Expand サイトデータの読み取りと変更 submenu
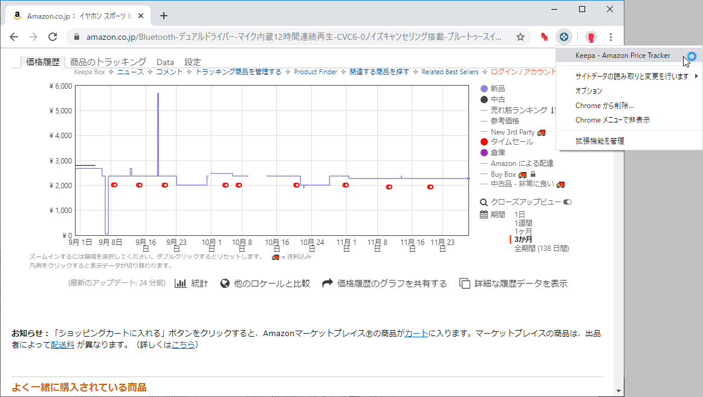703x397 pixels. coord(629,76)
